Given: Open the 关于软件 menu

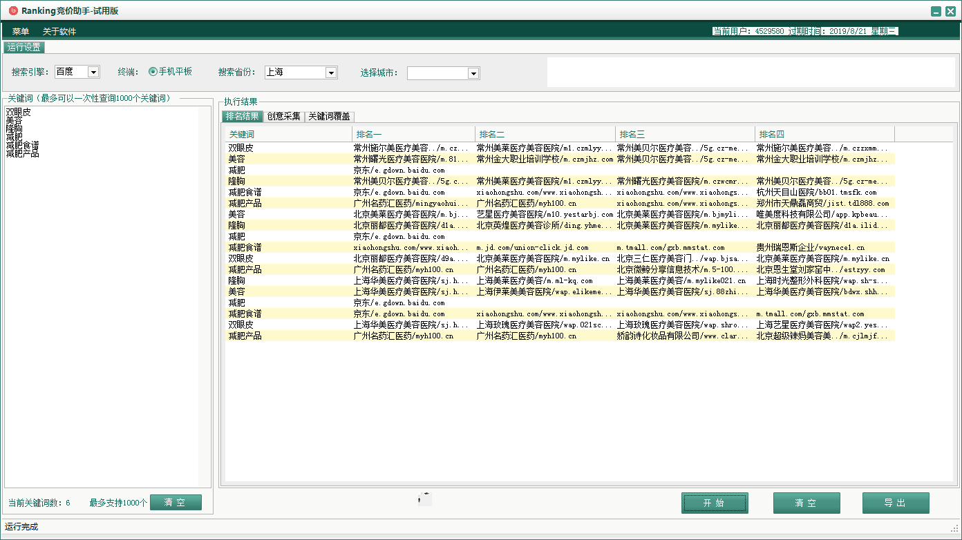Looking at the screenshot, I should [59, 32].
